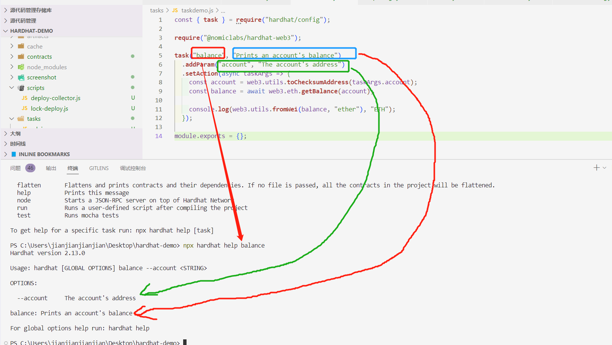The width and height of the screenshot is (612, 345).
Task: Click line number 14 in the gutter
Action: 159,136
